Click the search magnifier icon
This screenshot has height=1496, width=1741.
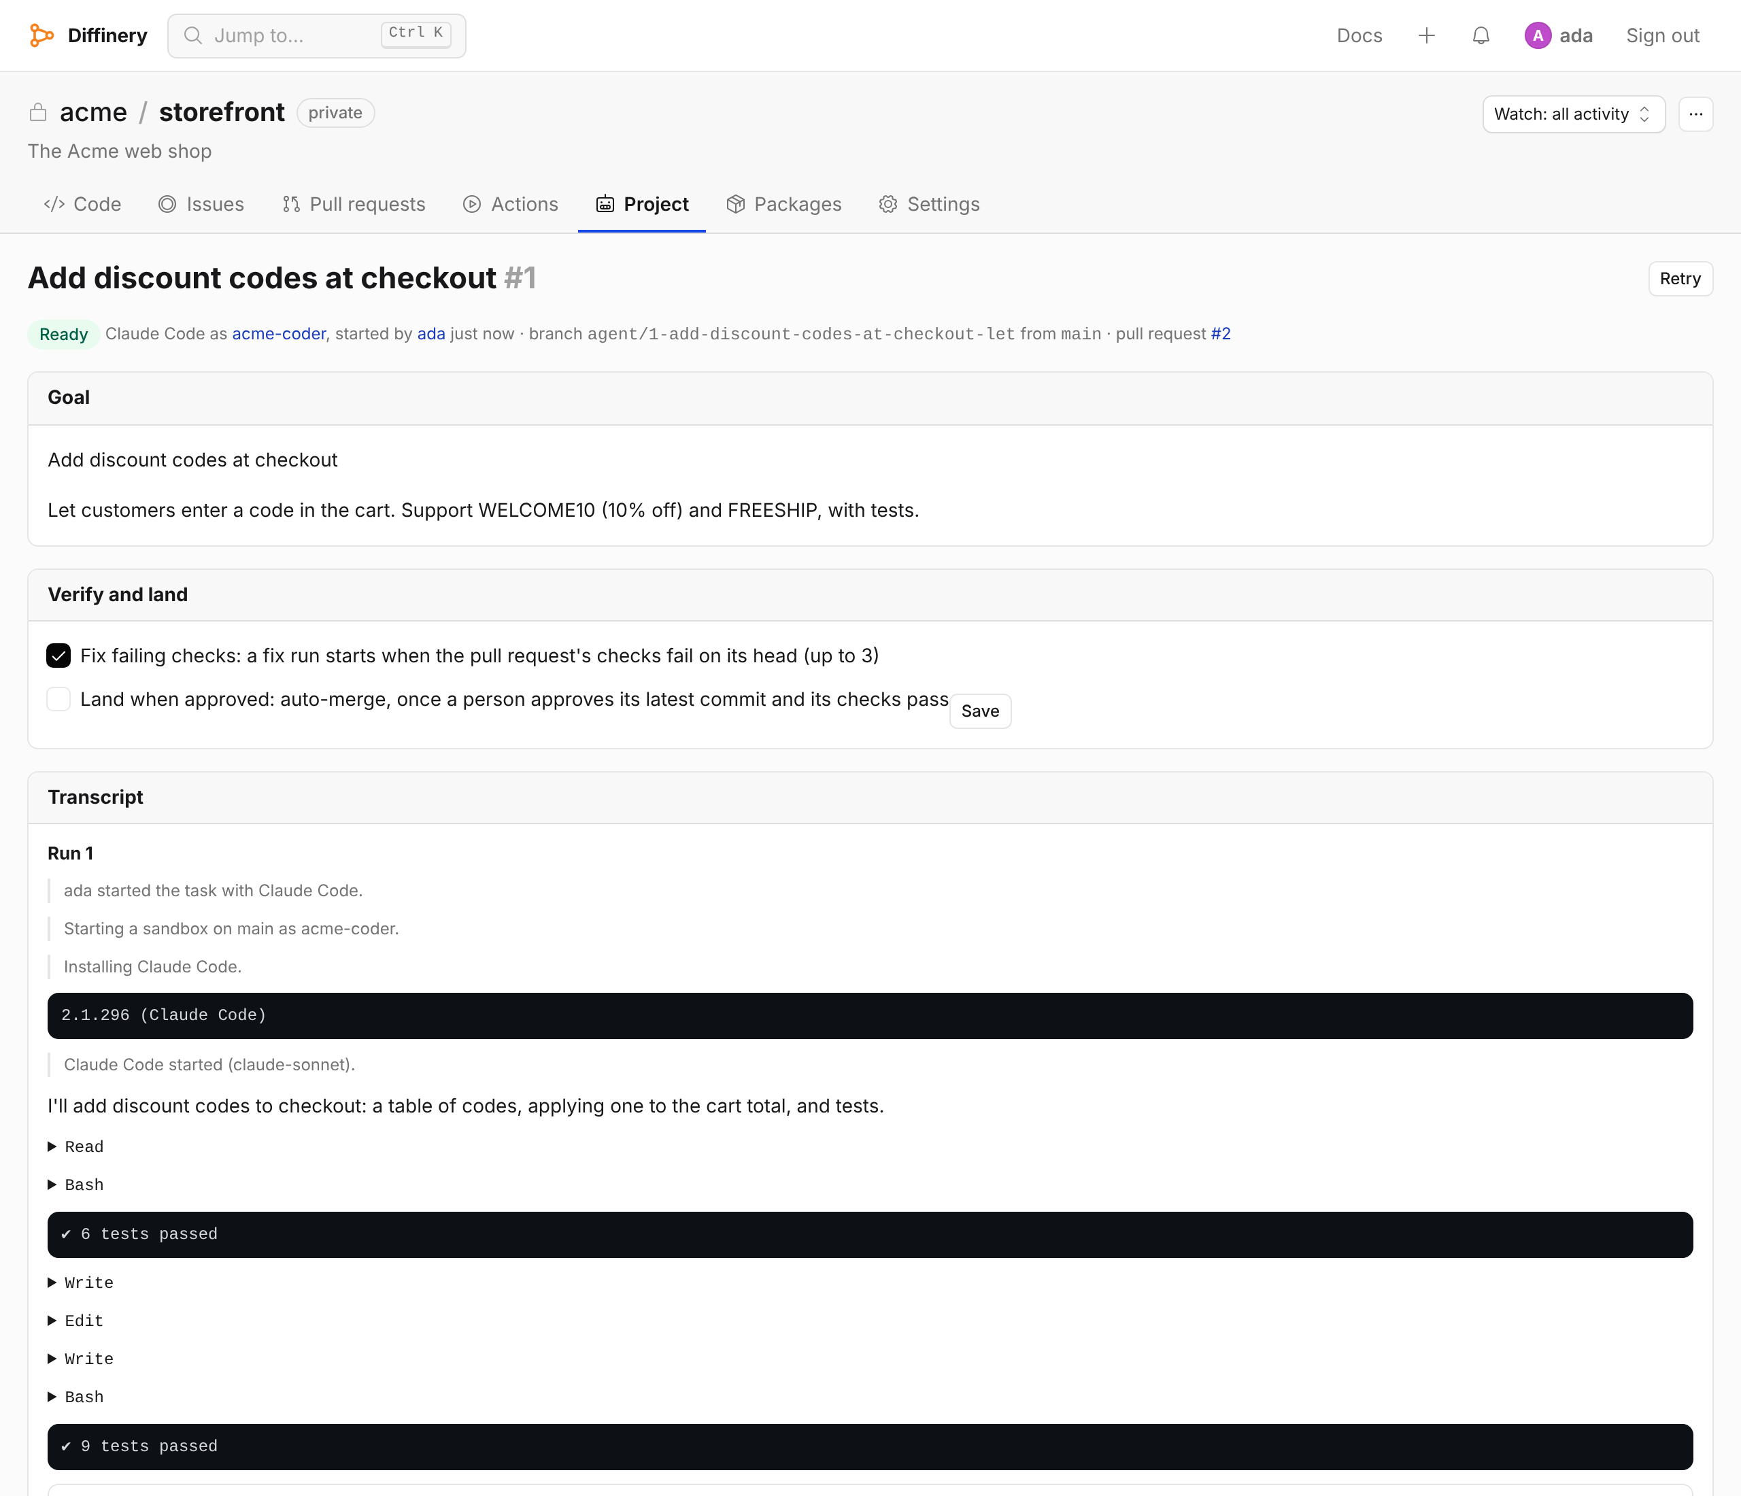pyautogui.click(x=193, y=35)
